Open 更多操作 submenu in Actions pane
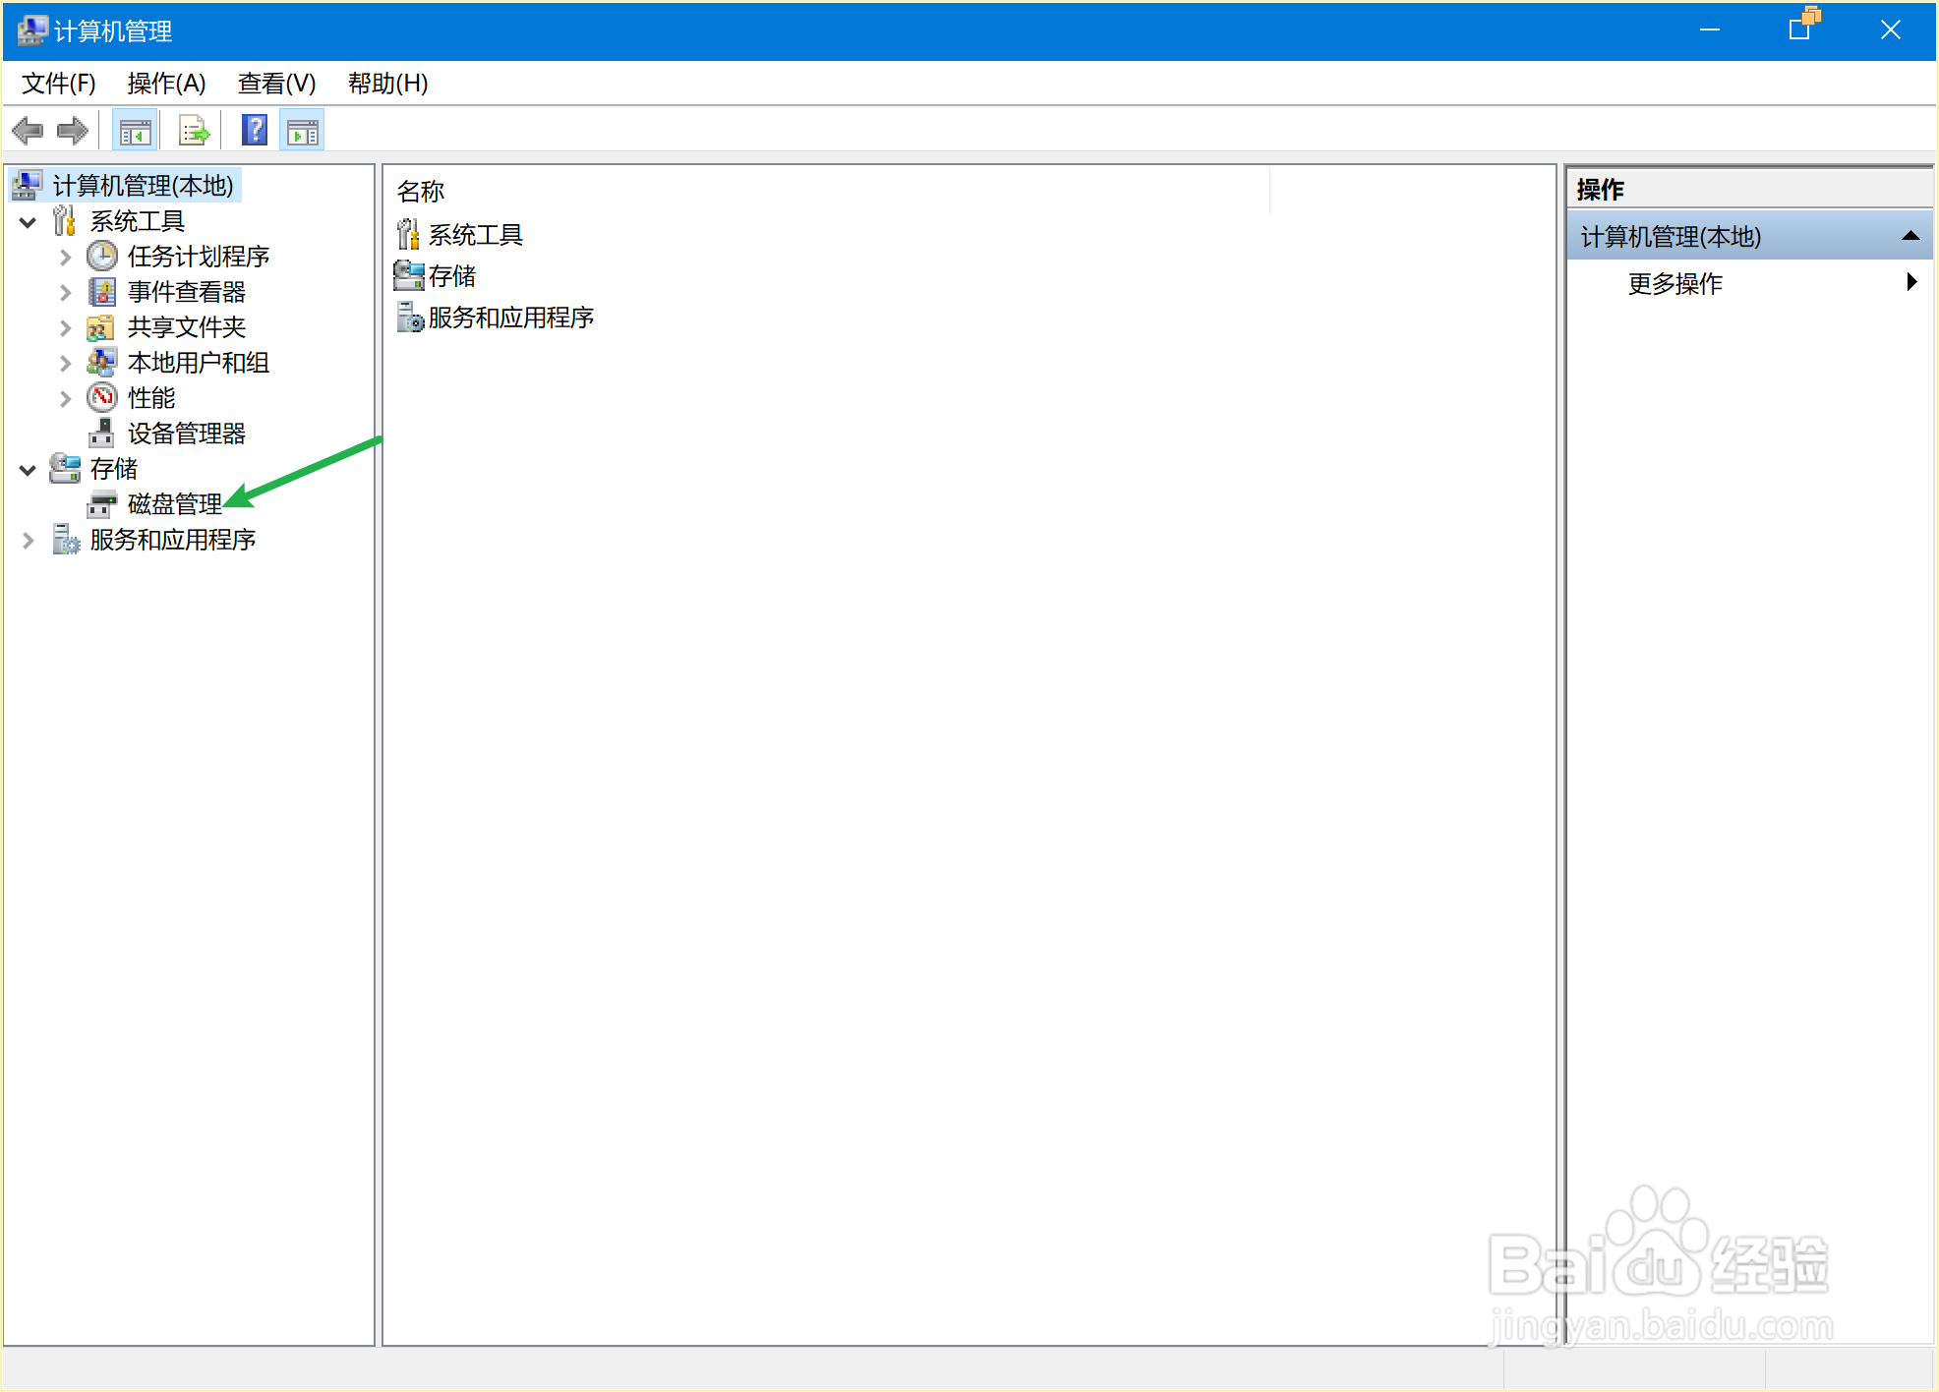The height and width of the screenshot is (1392, 1939). pyautogui.click(x=1675, y=284)
